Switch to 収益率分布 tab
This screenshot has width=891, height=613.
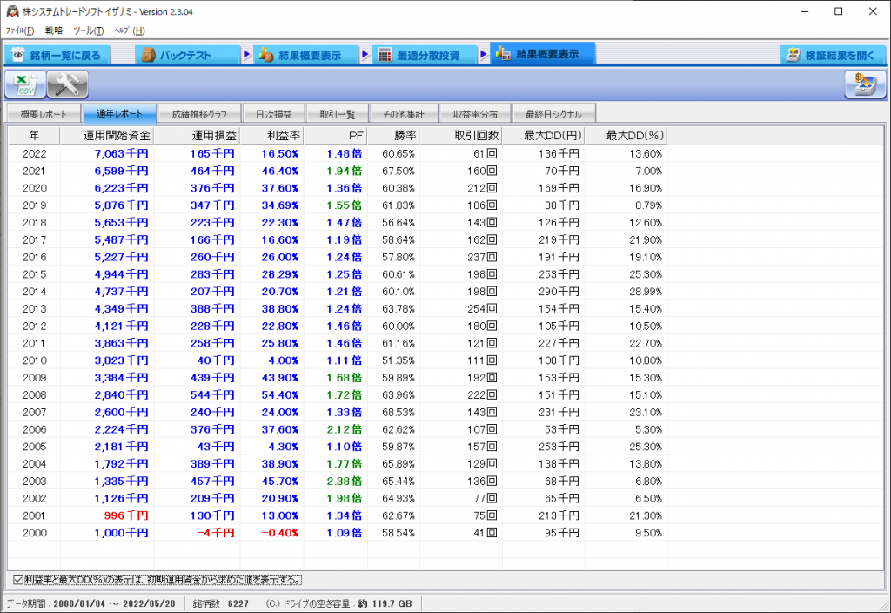(x=475, y=114)
